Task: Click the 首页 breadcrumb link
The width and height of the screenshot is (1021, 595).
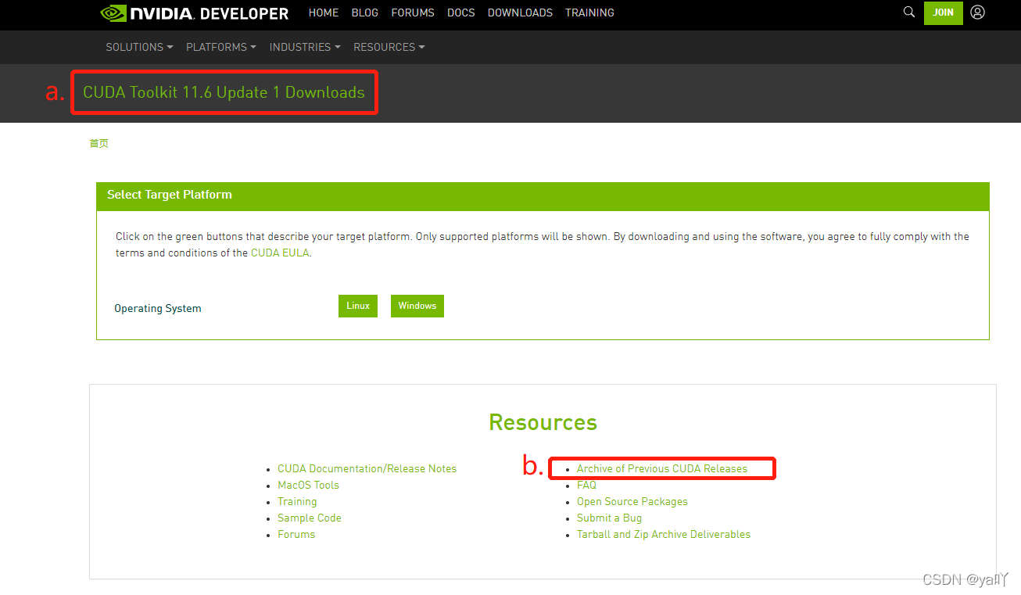Action: coord(99,144)
